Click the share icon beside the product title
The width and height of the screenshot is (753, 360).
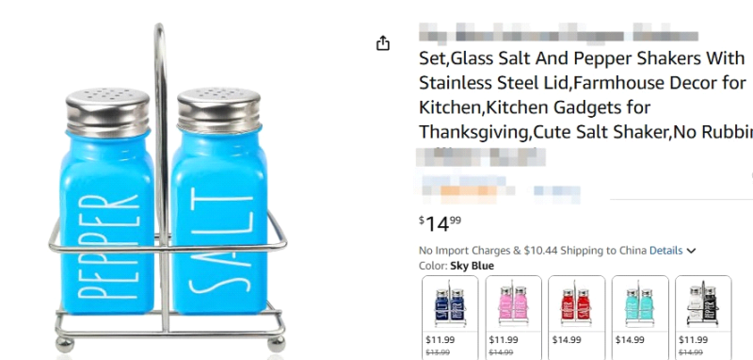pyautogui.click(x=383, y=43)
